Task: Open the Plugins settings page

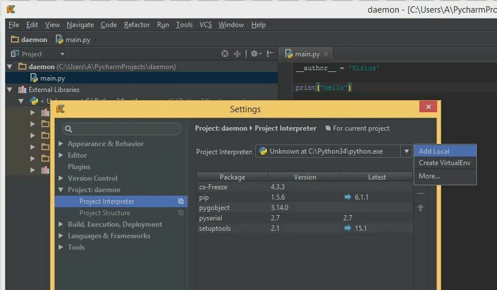Action: click(x=79, y=167)
